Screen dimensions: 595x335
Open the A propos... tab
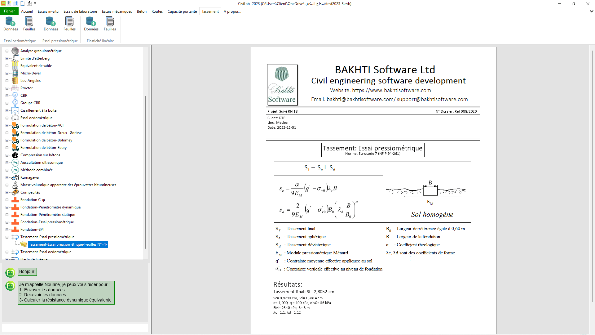tap(232, 11)
